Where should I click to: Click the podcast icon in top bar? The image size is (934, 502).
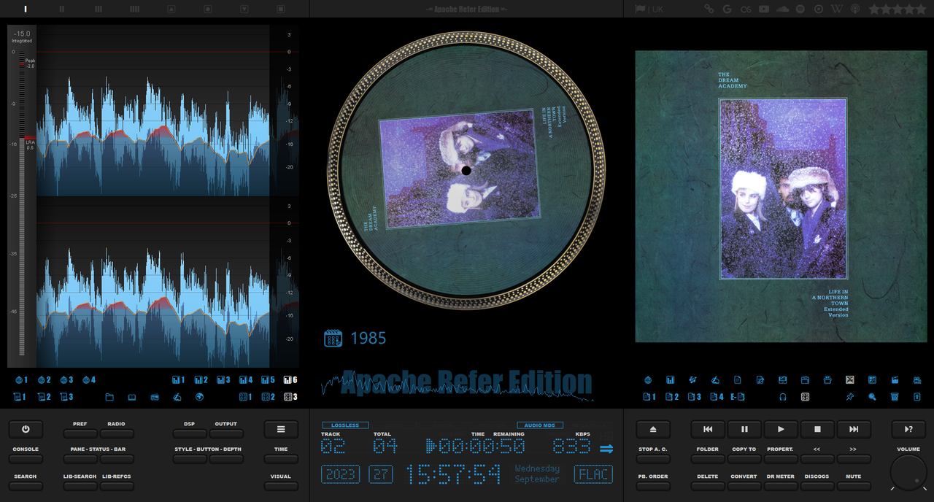click(x=855, y=9)
